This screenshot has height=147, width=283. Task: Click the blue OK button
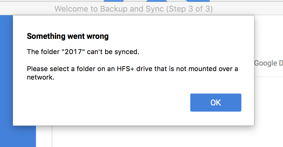(216, 103)
